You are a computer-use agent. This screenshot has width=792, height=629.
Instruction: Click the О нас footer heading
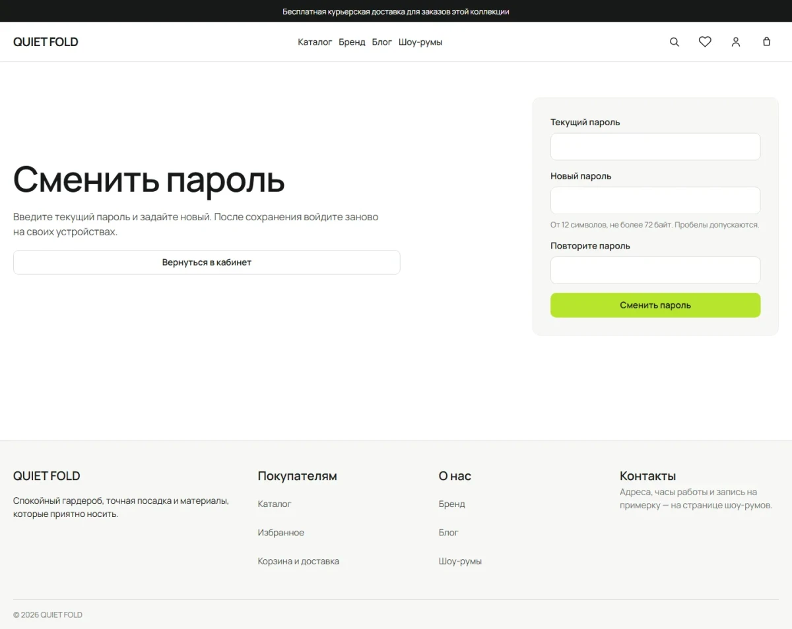[x=455, y=475]
